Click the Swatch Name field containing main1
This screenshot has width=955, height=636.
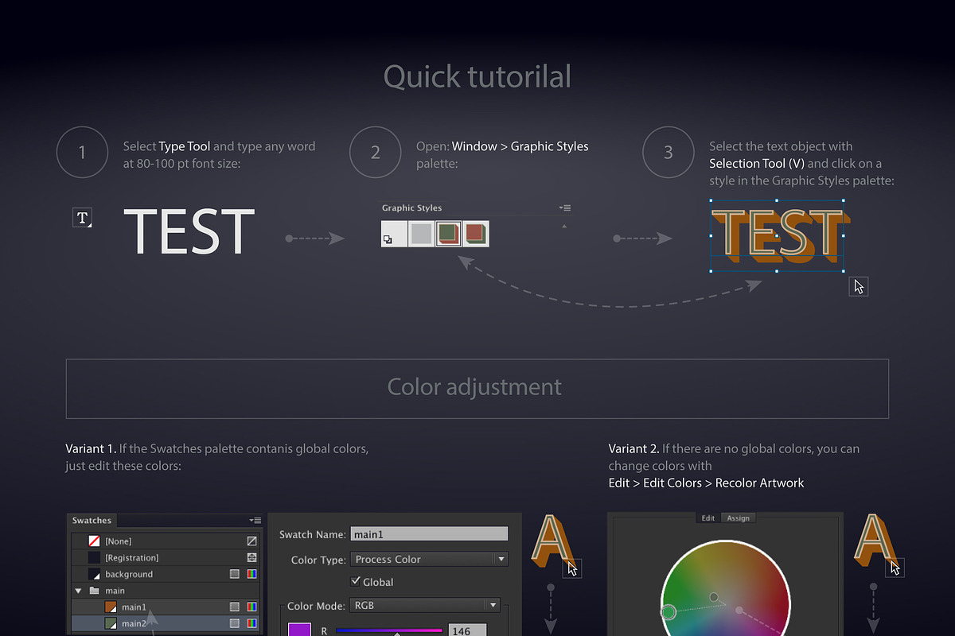pos(429,534)
